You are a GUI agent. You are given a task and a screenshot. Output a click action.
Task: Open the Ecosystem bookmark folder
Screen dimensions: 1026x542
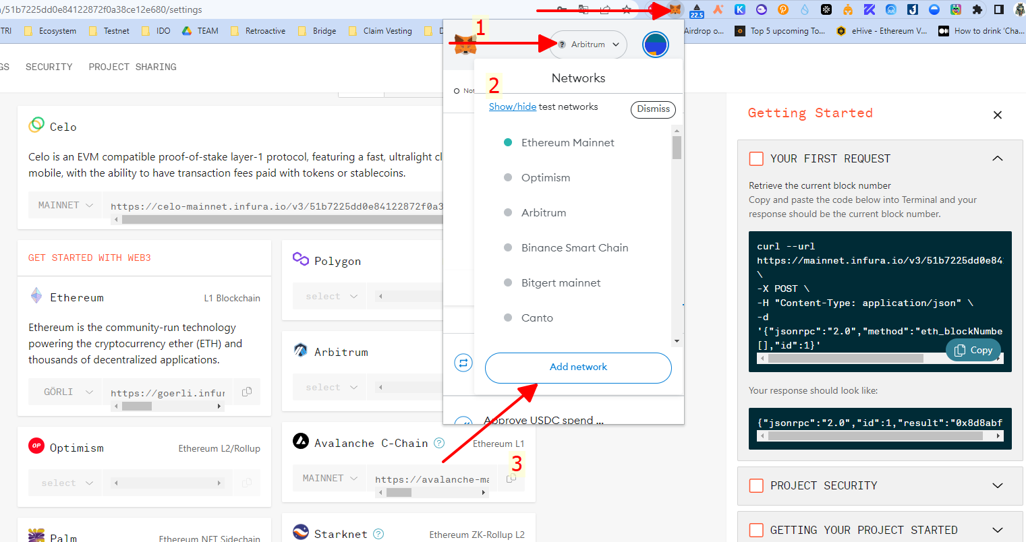pyautogui.click(x=50, y=31)
